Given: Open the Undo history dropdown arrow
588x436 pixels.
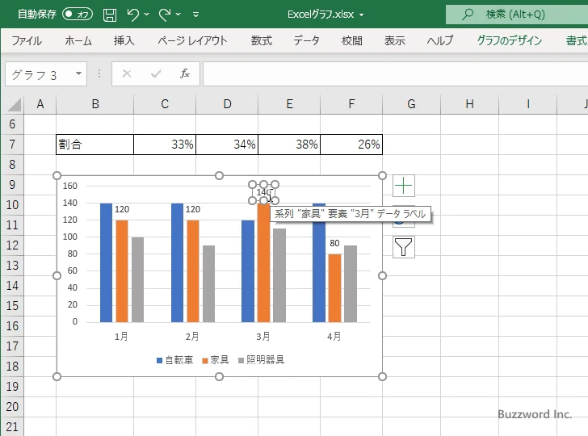Looking at the screenshot, I should (147, 15).
